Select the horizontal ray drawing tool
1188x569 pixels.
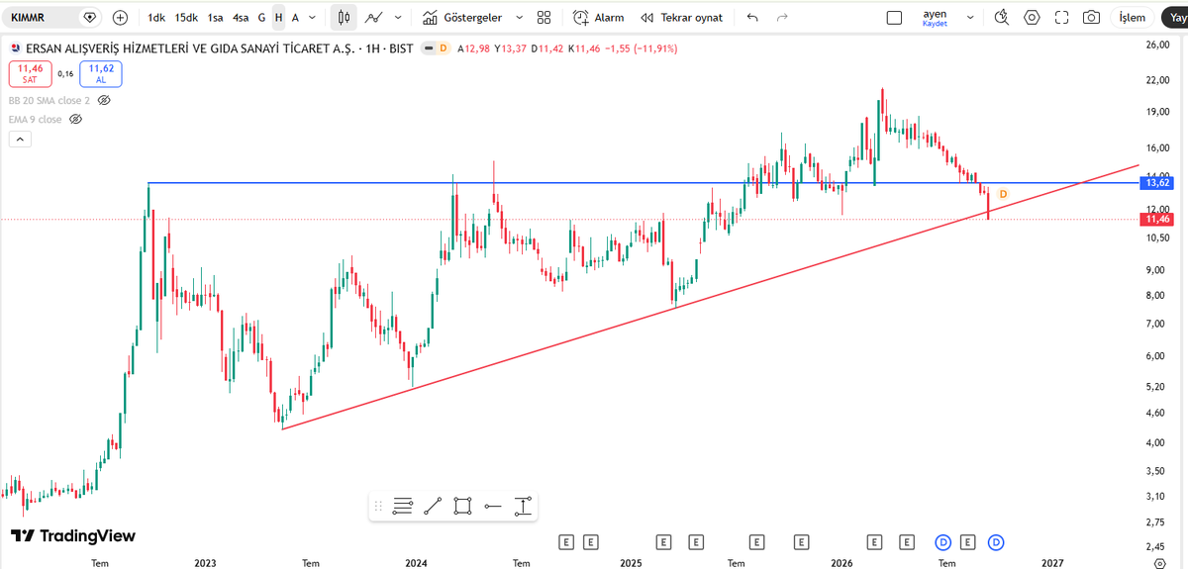tap(493, 506)
